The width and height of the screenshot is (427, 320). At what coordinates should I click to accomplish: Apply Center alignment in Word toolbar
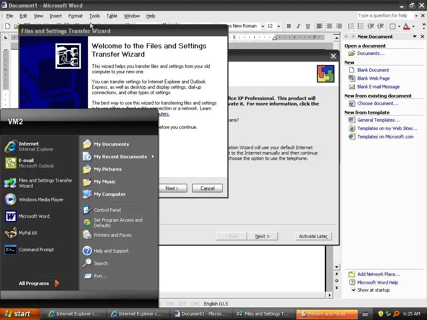point(329,26)
